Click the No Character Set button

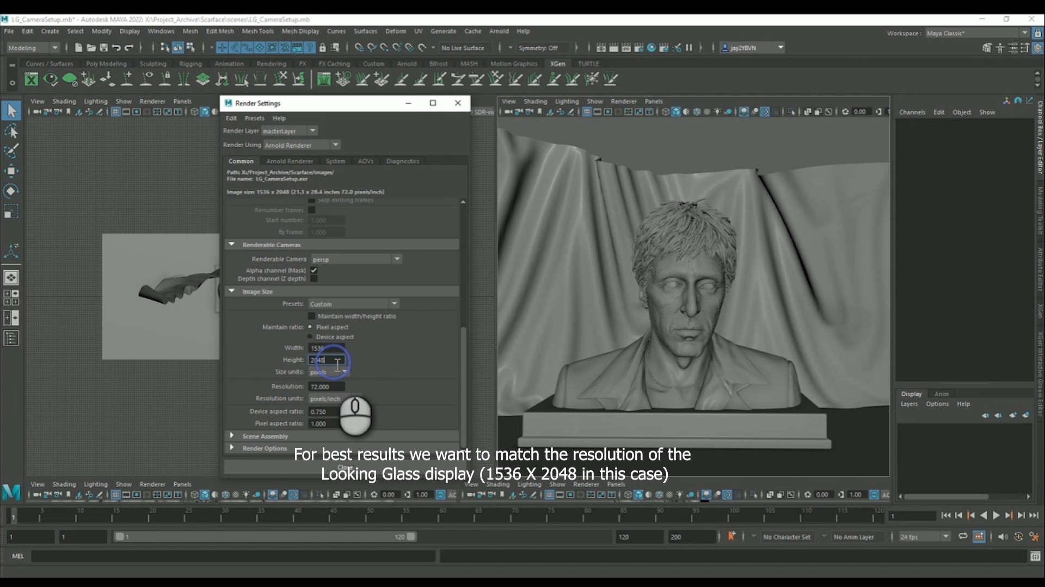788,536
